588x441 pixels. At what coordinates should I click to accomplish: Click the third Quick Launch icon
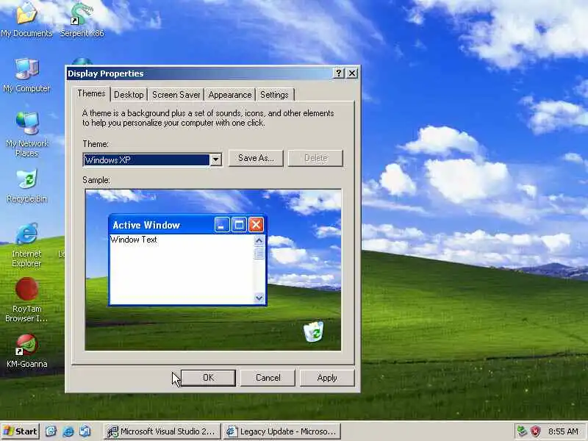coord(85,431)
